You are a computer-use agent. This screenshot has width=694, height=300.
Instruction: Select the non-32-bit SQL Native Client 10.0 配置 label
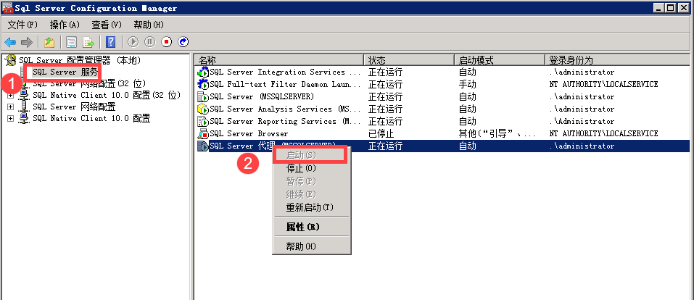coord(91,118)
